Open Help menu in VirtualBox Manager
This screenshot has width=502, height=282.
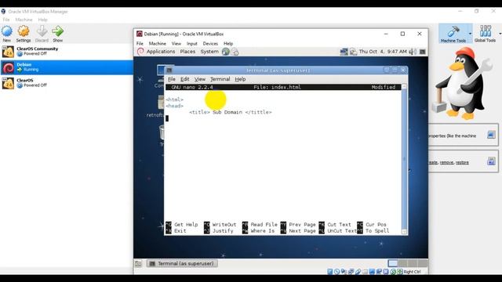pyautogui.click(x=42, y=20)
